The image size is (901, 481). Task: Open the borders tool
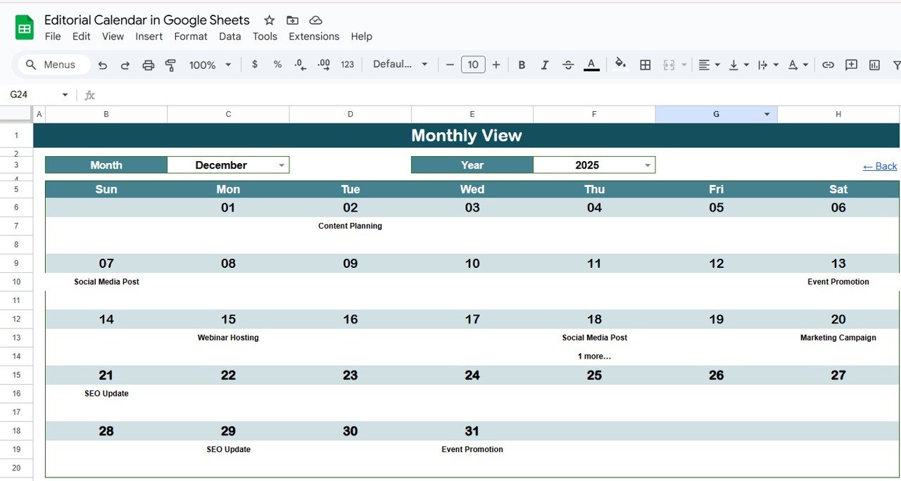click(x=645, y=65)
